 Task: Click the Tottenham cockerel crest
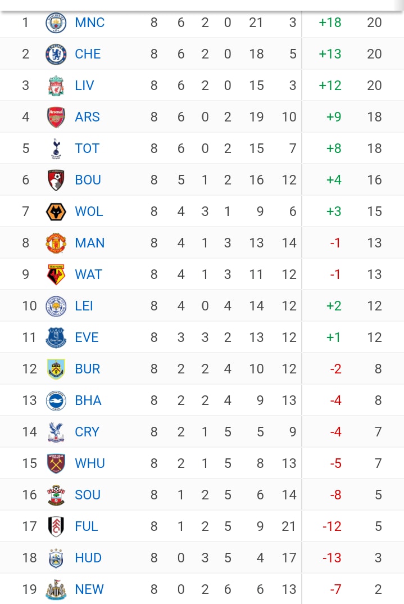tap(56, 148)
